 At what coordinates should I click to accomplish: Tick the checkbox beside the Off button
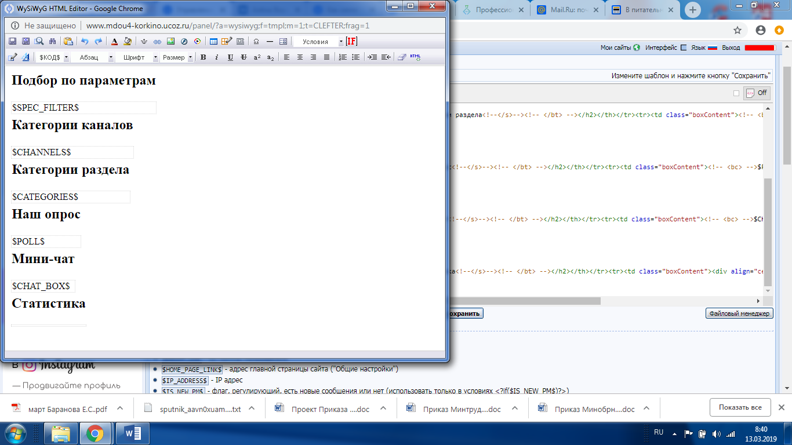(736, 93)
